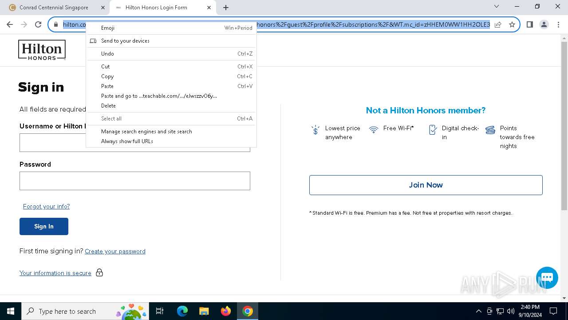Click the Sign In button
Viewport: 568px width, 320px height.
(x=44, y=226)
